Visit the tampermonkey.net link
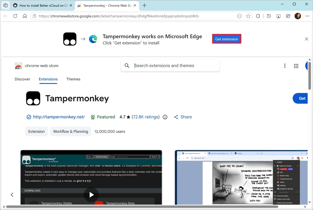313x210 pixels. (x=59, y=117)
